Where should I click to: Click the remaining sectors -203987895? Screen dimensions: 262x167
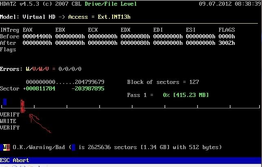[88, 88]
